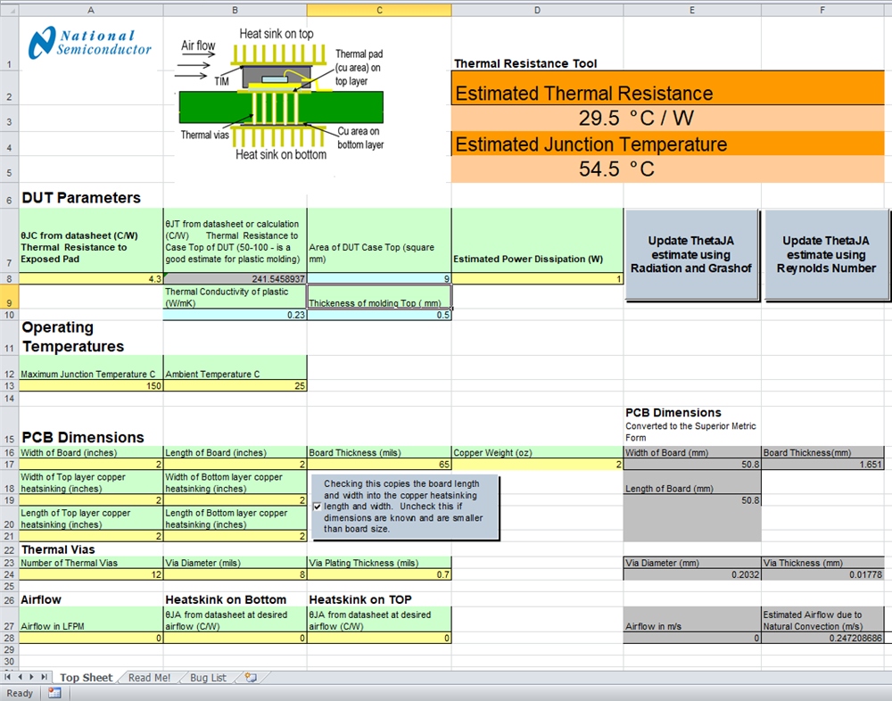Click the macro indicator in the status bar
The width and height of the screenshot is (892, 701).
click(54, 693)
